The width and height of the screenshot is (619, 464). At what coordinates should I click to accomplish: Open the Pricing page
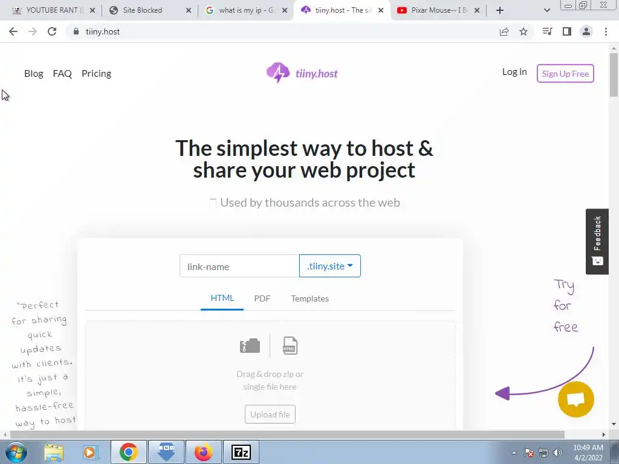point(96,73)
